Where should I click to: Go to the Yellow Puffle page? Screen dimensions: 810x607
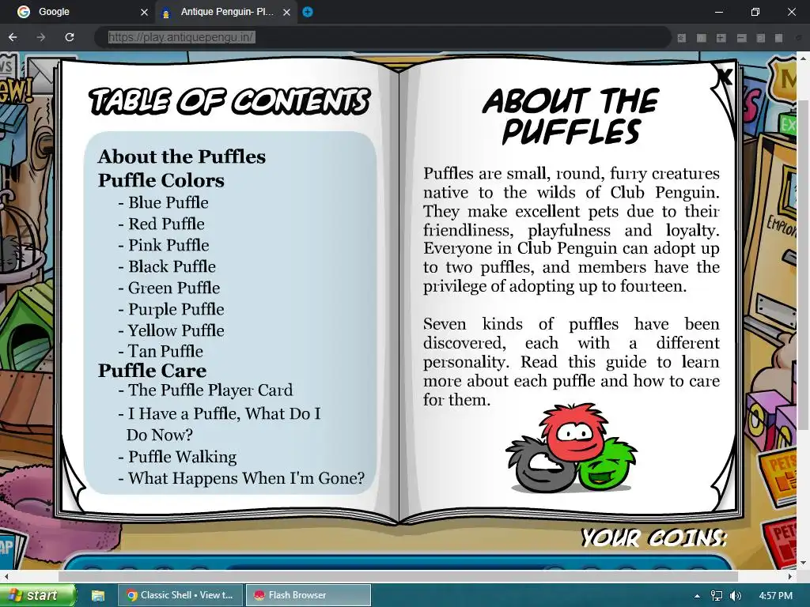(x=171, y=330)
